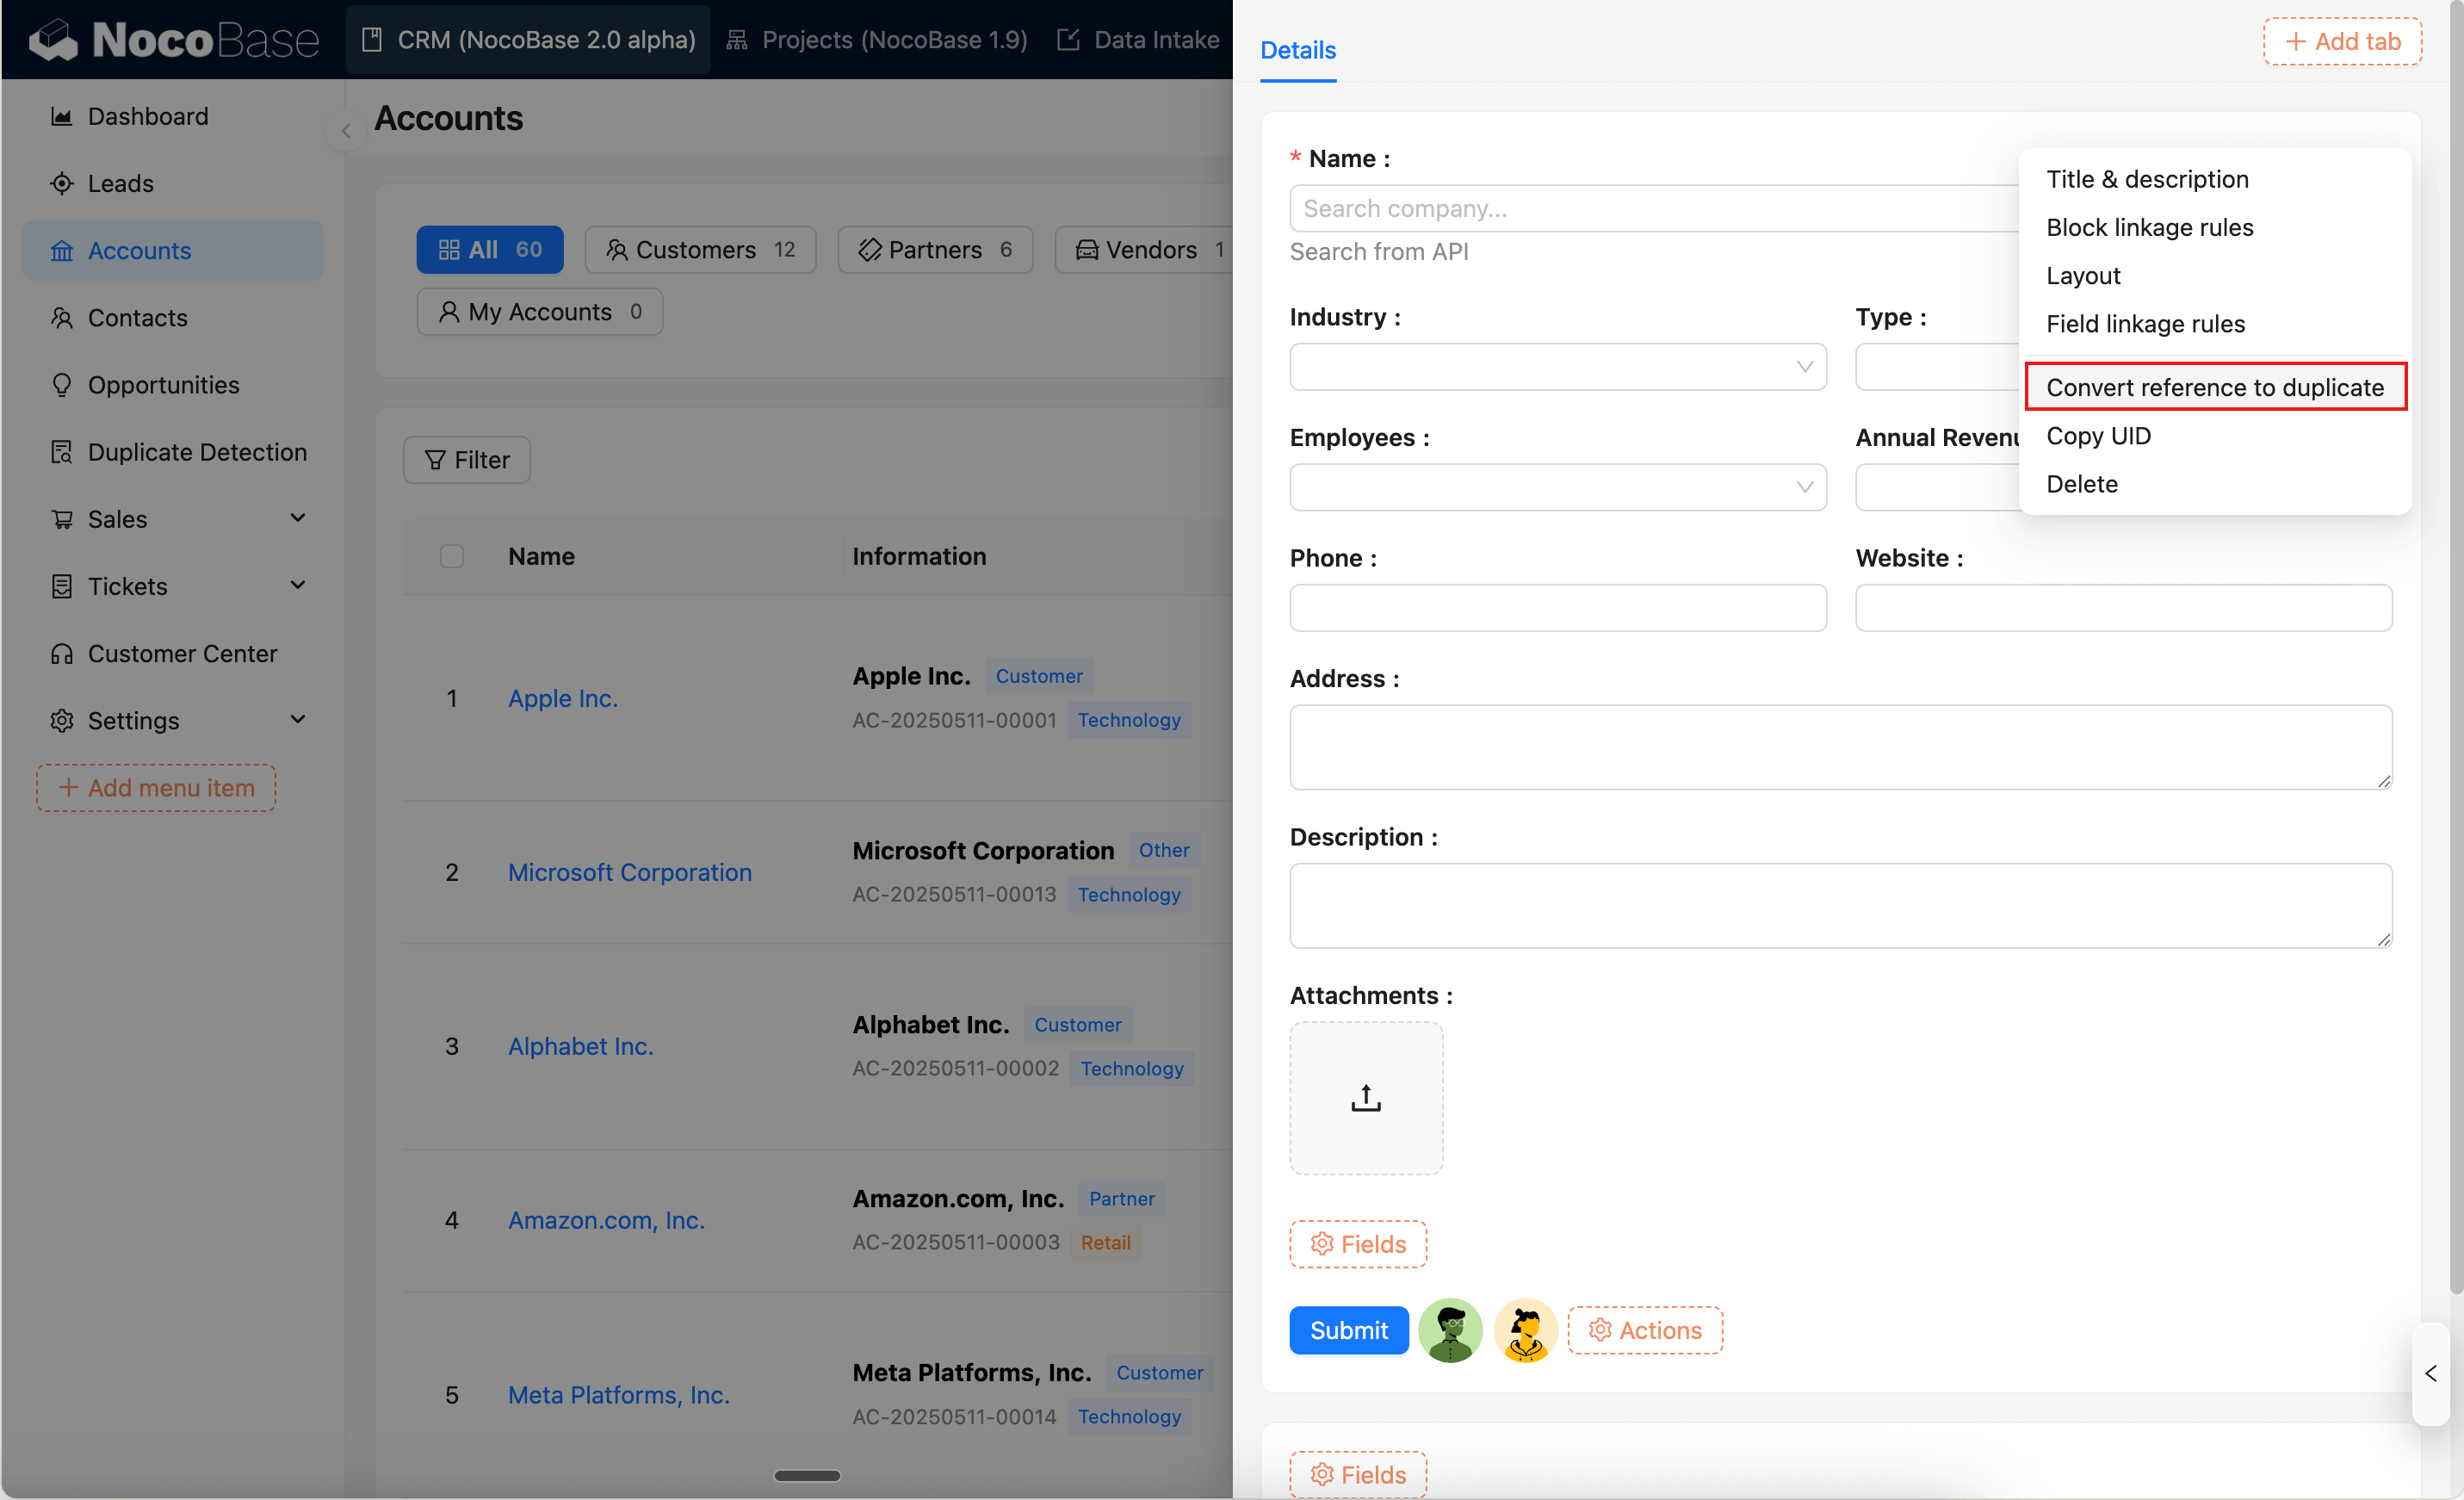Collapse the sidebar with arrow handle
This screenshot has height=1500, width=2464.
click(x=346, y=130)
